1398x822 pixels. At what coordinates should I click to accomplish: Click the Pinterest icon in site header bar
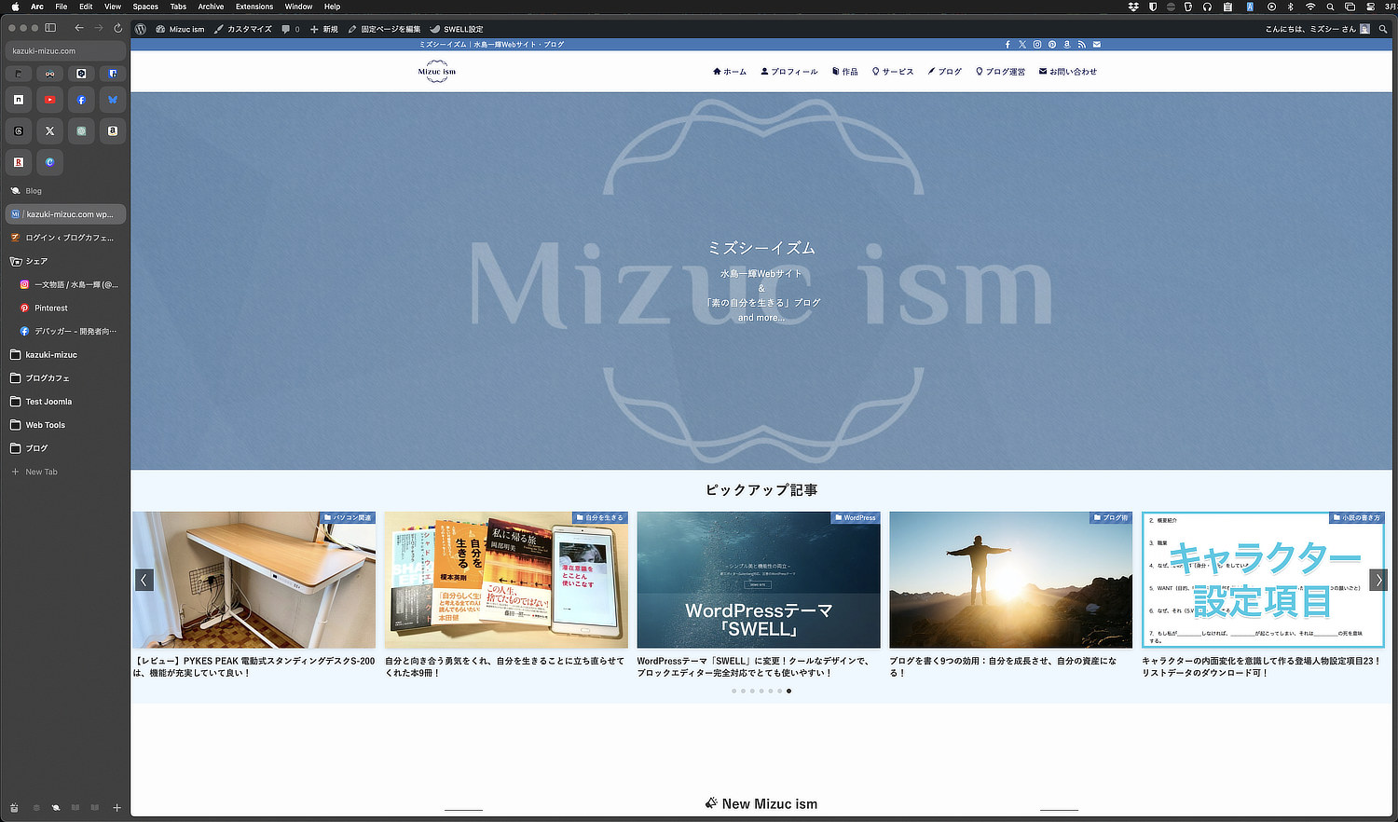[1052, 44]
